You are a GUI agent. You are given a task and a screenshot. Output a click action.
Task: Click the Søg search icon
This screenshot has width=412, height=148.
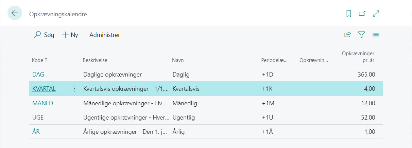coord(38,35)
